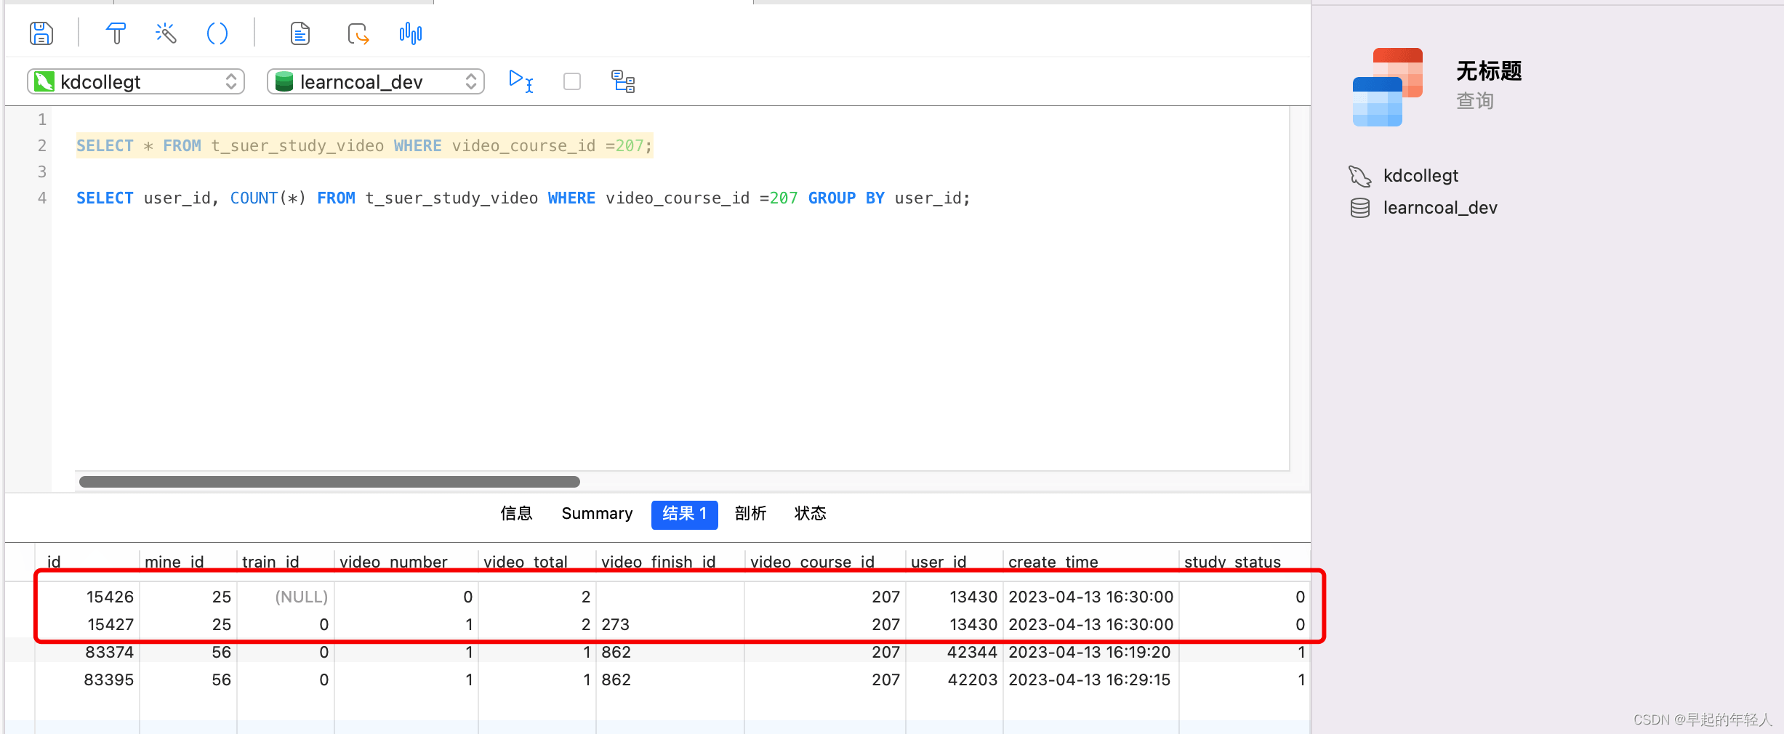The image size is (1784, 734).
Task: Click the query file icon in info panel
Action: [1387, 86]
